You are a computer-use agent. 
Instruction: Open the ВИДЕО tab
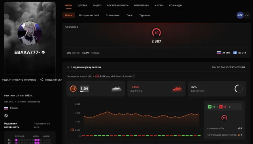click(97, 5)
